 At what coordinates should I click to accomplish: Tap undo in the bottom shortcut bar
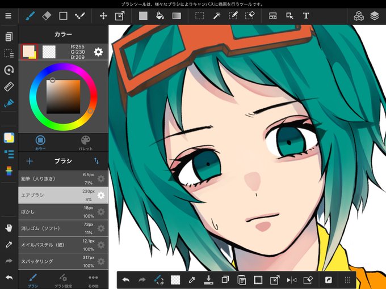[126, 280]
